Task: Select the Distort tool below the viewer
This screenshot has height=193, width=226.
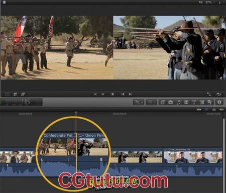Action: click(23, 94)
